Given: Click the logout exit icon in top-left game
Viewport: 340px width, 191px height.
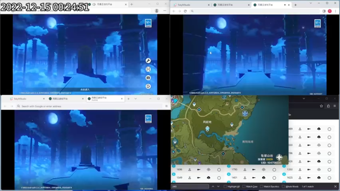Looking at the screenshot, I should coord(148,87).
